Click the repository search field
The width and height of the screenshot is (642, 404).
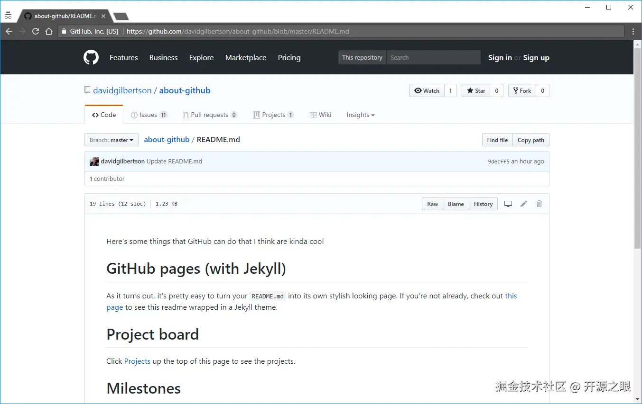[433, 58]
